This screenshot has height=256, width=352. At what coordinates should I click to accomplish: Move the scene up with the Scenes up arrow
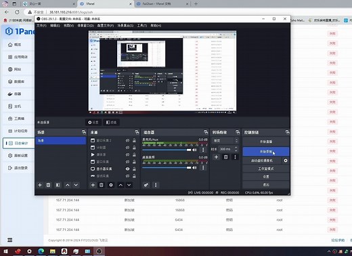tap(67, 185)
